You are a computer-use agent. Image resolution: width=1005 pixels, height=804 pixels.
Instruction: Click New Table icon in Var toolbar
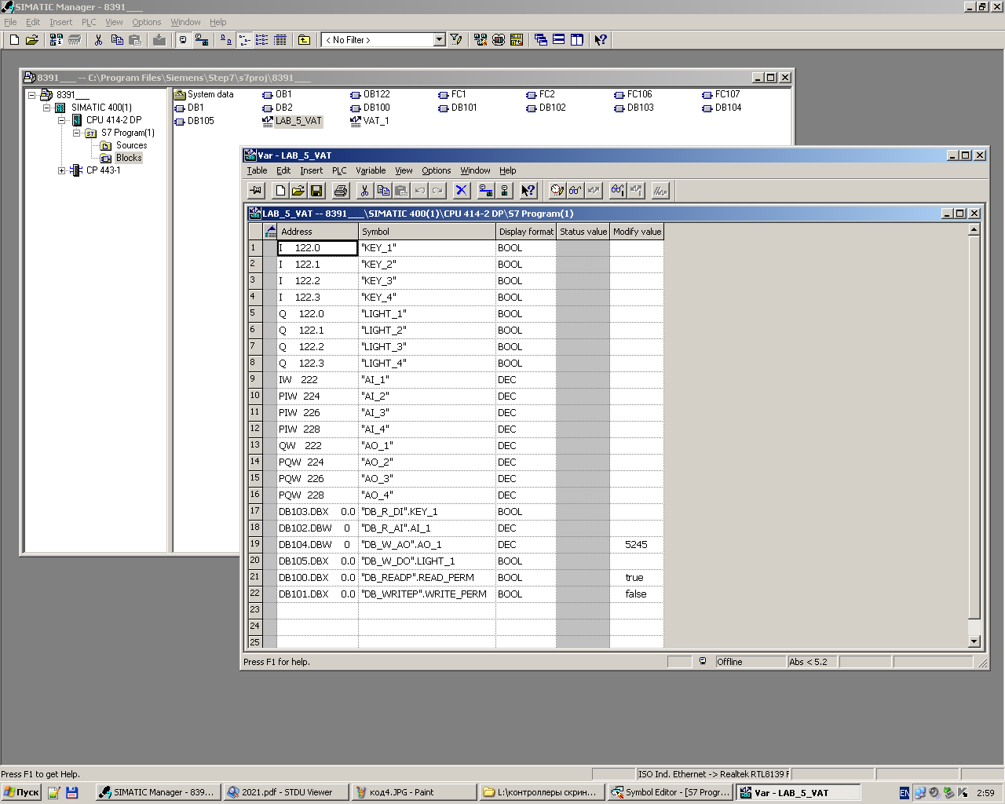280,191
